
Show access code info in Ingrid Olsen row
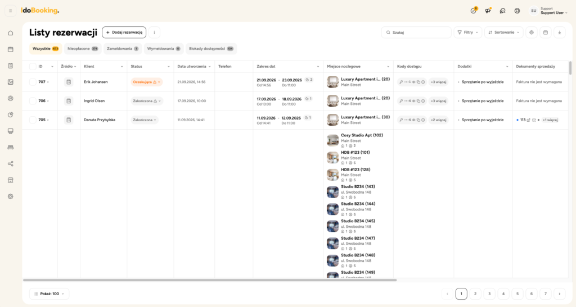pyautogui.click(x=423, y=101)
